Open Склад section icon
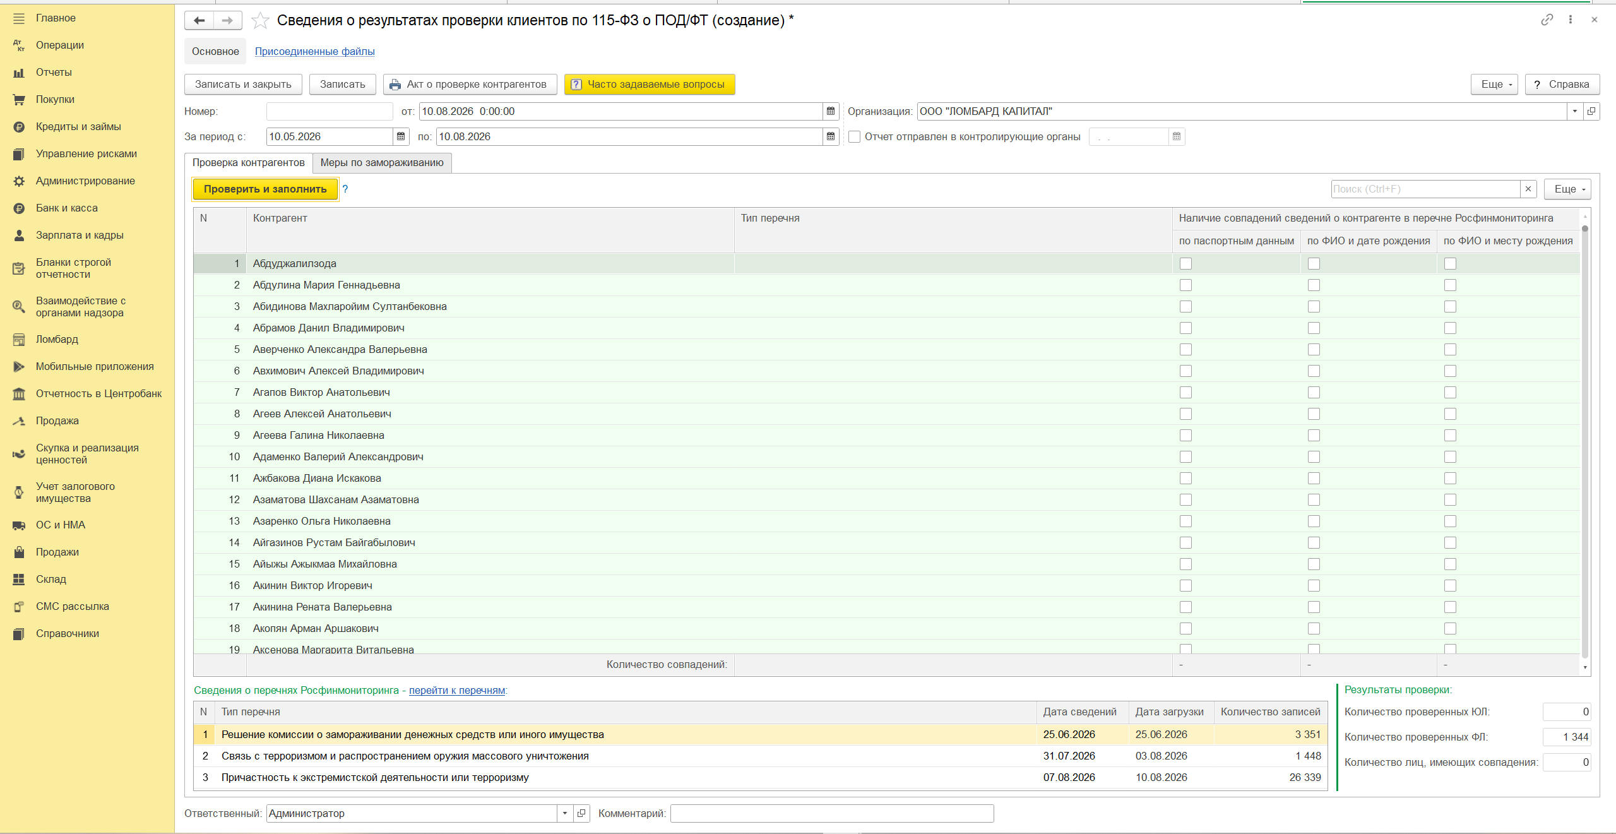Image resolution: width=1616 pixels, height=834 pixels. [19, 580]
